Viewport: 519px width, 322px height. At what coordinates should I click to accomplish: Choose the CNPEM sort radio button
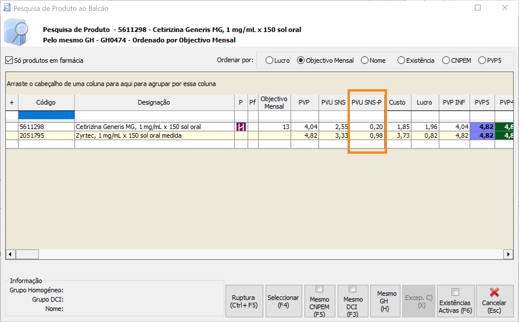(446, 60)
